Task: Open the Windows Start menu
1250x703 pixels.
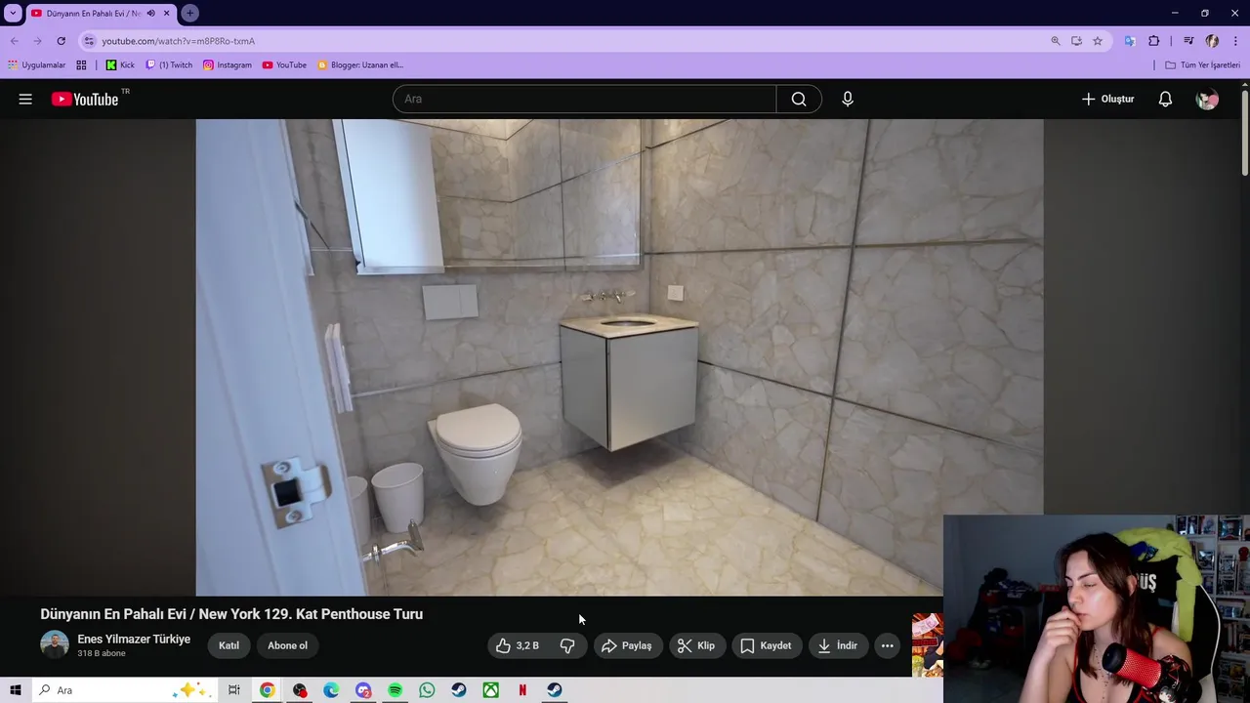Action: click(x=16, y=690)
